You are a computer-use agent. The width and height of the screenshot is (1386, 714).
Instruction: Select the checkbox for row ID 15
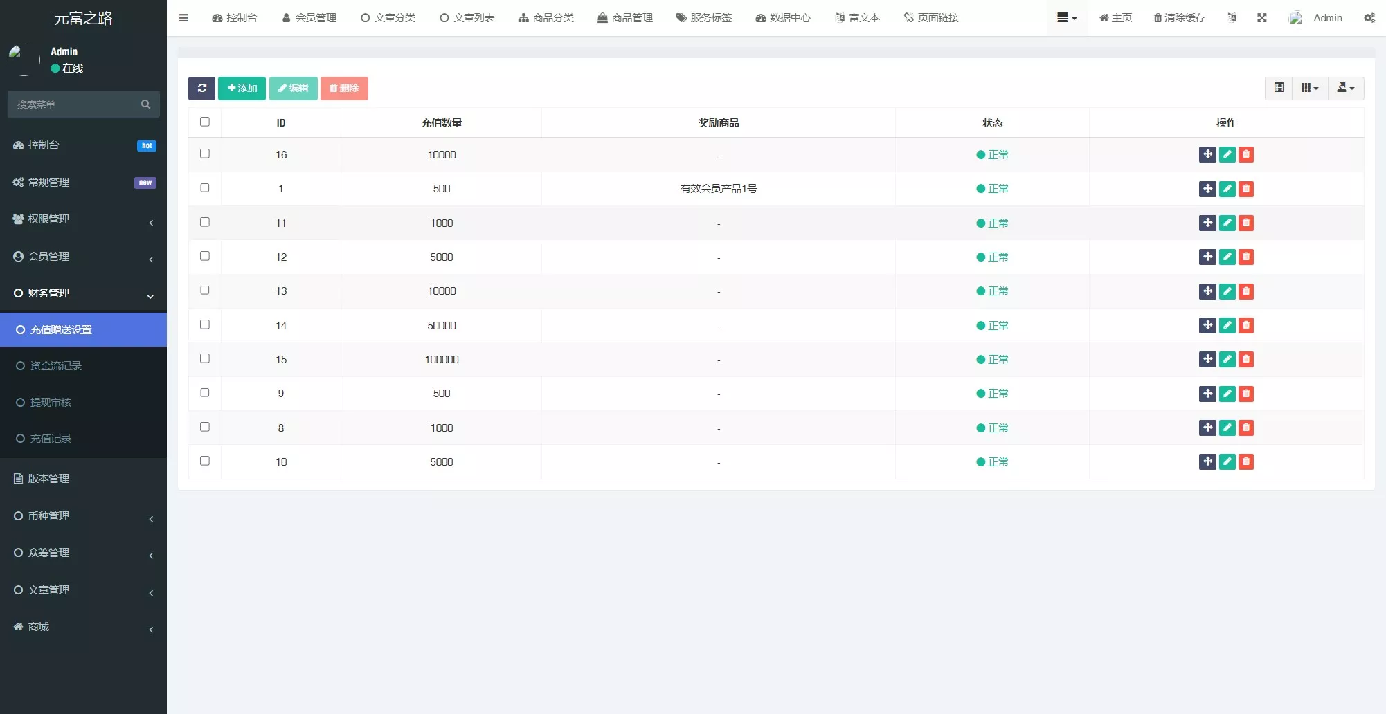[x=205, y=358]
